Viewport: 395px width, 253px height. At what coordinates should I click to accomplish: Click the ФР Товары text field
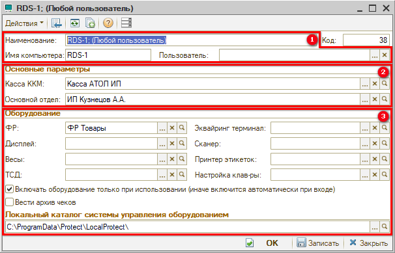111,128
